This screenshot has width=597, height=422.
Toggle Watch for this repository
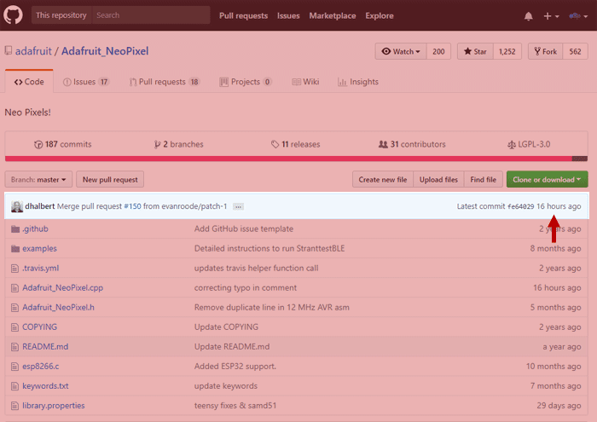[x=401, y=52]
